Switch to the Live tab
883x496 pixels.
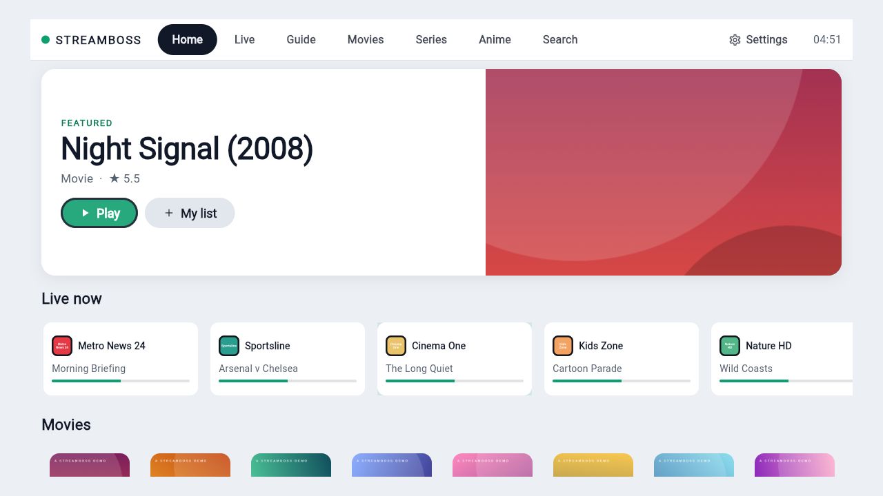click(245, 40)
